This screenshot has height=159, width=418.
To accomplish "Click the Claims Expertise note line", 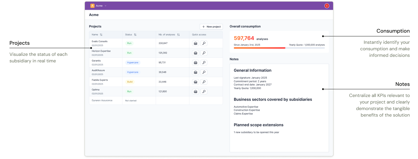I will coord(243,114).
